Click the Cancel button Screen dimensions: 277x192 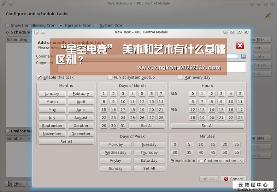[x=233, y=179]
